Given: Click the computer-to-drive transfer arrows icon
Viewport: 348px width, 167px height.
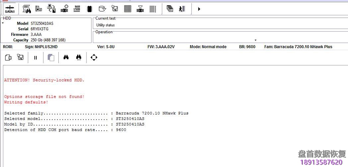Looking at the screenshot, I should click(x=51, y=9).
